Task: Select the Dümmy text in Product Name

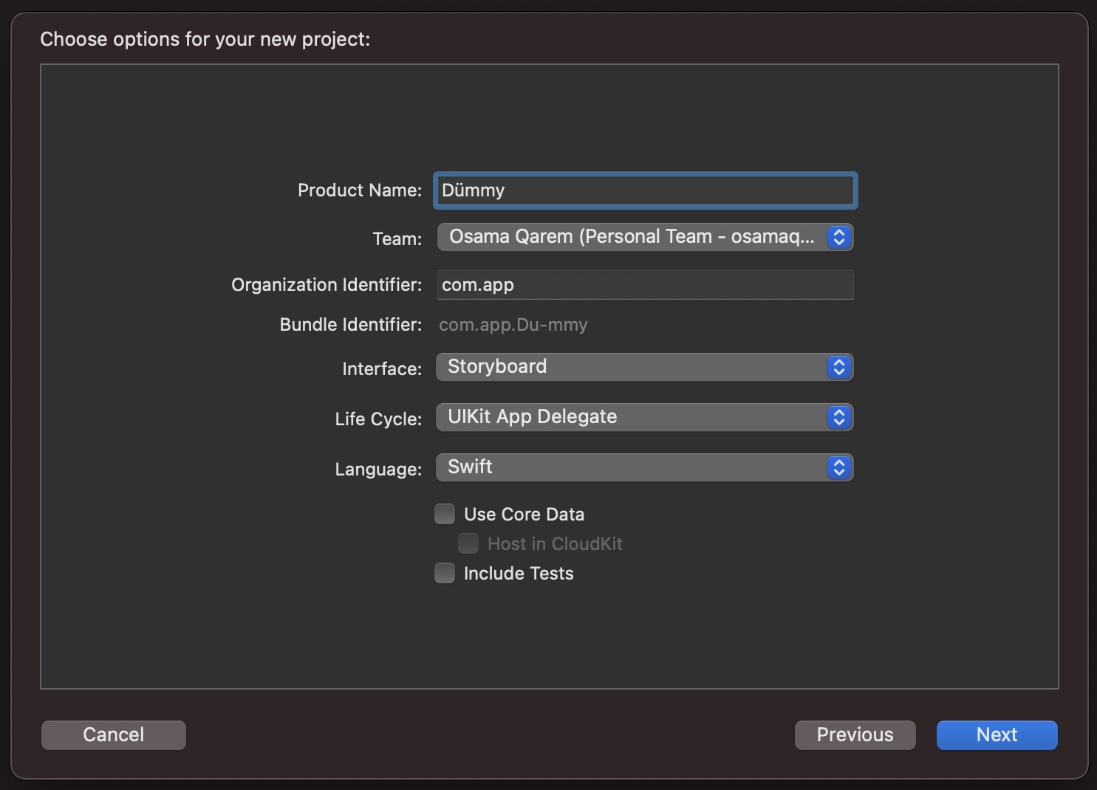Action: 474,190
